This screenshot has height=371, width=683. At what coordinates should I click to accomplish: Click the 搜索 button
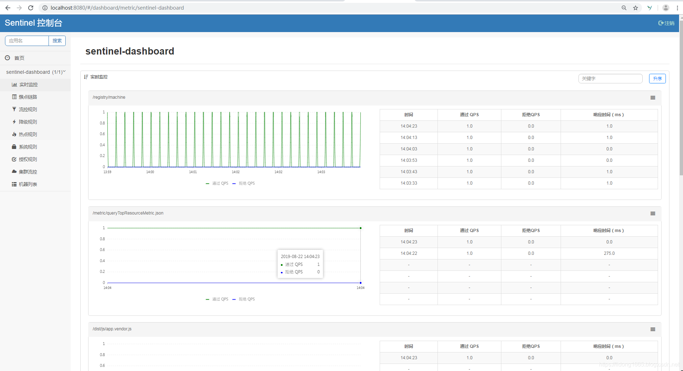57,41
